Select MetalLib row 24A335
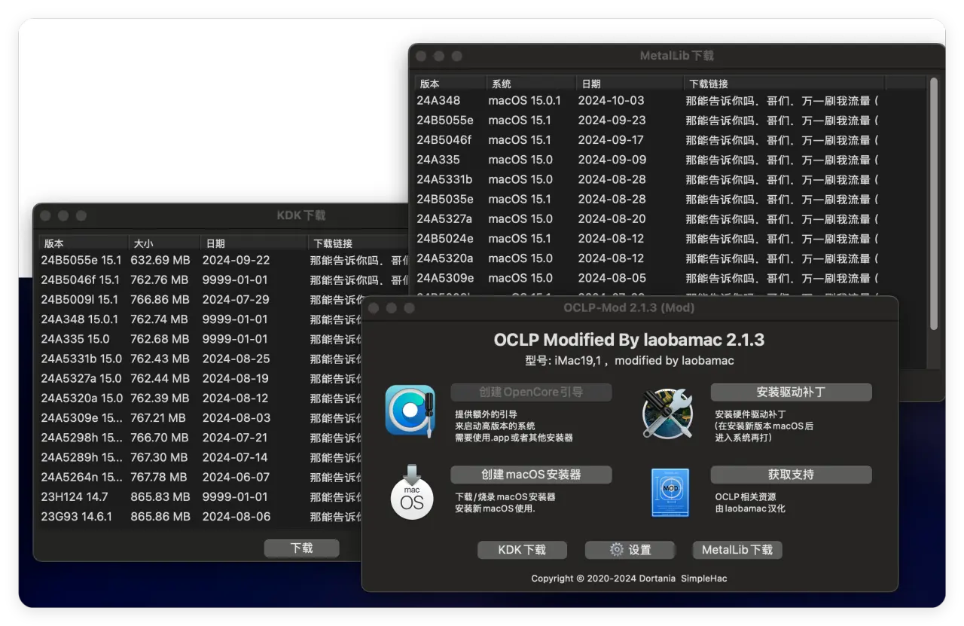This screenshot has height=626, width=964. tap(671, 160)
